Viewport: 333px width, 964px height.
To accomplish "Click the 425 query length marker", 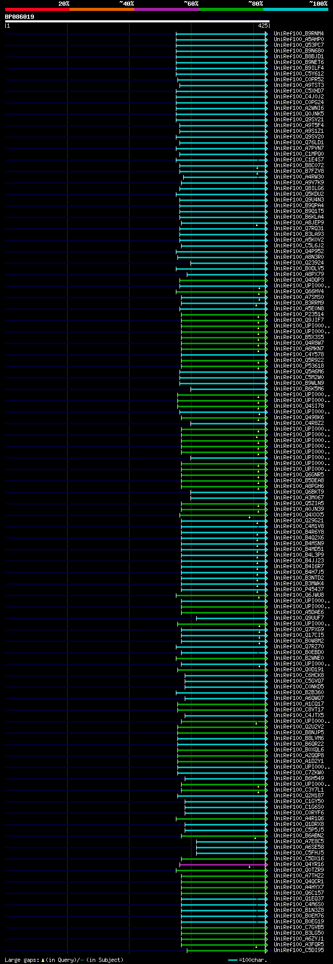I will click(262, 26).
